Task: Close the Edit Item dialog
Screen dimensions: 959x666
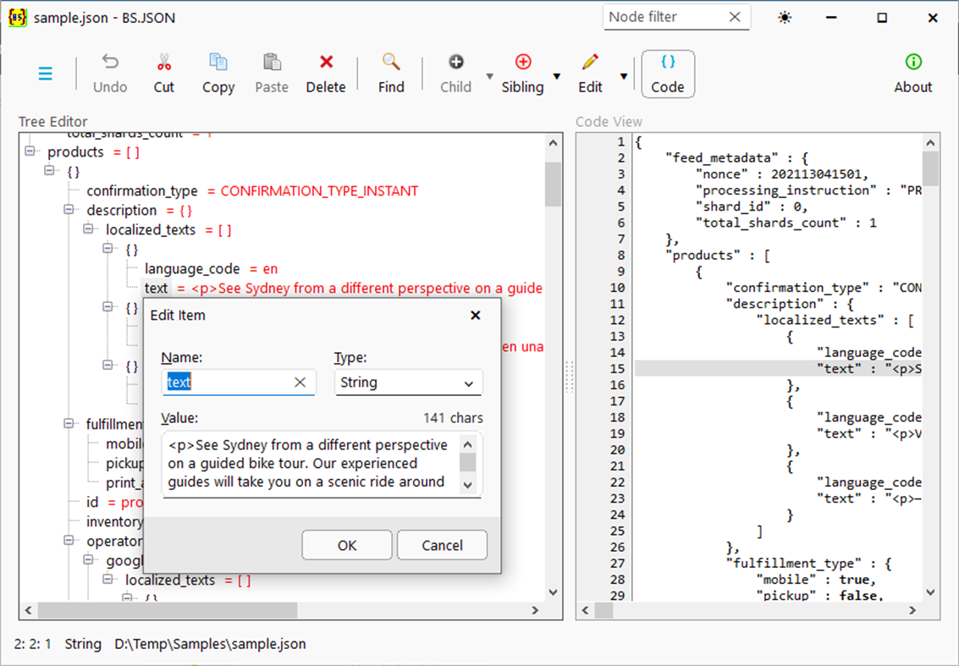Action: [x=475, y=316]
